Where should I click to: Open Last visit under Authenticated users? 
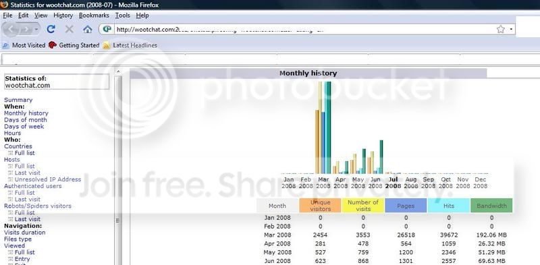27,200
